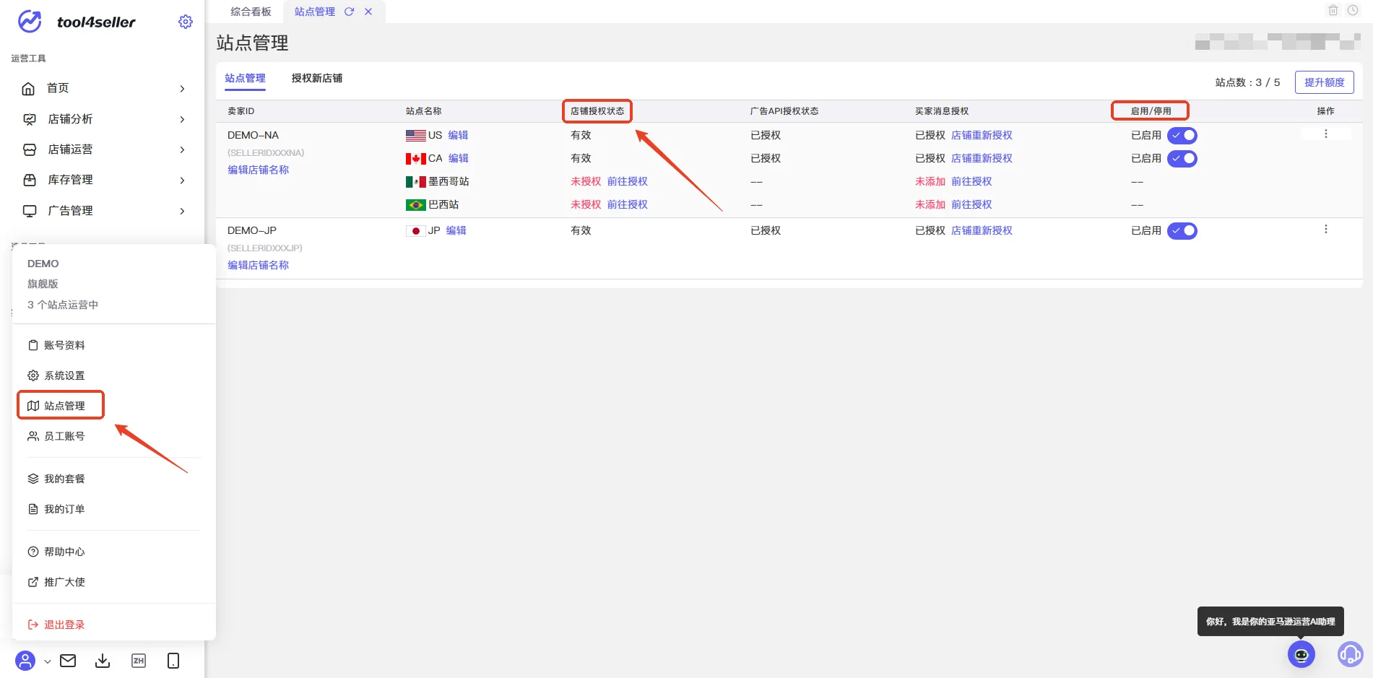Click 编辑店铺名称 under DEMO-NA
The width and height of the screenshot is (1373, 678).
pyautogui.click(x=258, y=170)
